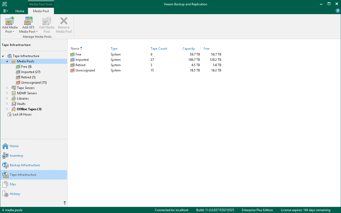Click the Add GFS Media Pool icon

[x=28, y=20]
